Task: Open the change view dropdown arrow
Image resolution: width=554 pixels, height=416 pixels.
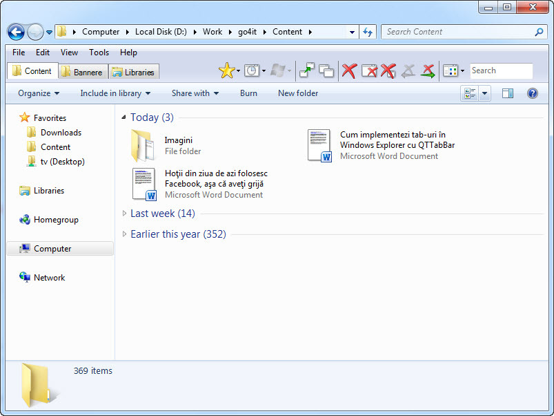Action: pyautogui.click(x=484, y=93)
